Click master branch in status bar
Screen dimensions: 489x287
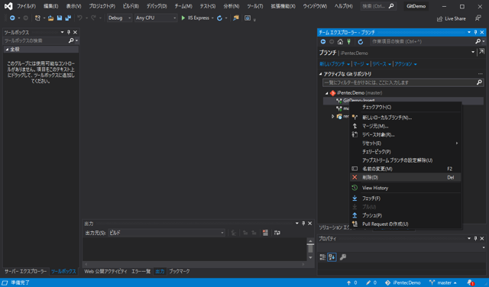tap(443, 282)
